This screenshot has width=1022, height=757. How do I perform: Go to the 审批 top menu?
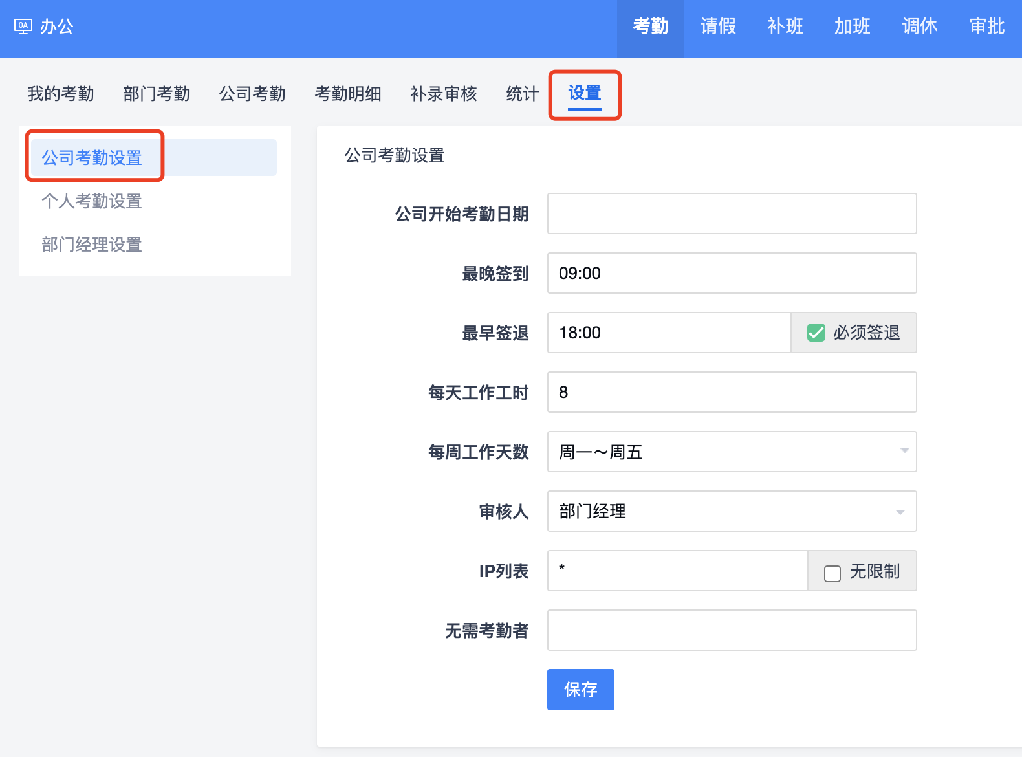tap(986, 27)
